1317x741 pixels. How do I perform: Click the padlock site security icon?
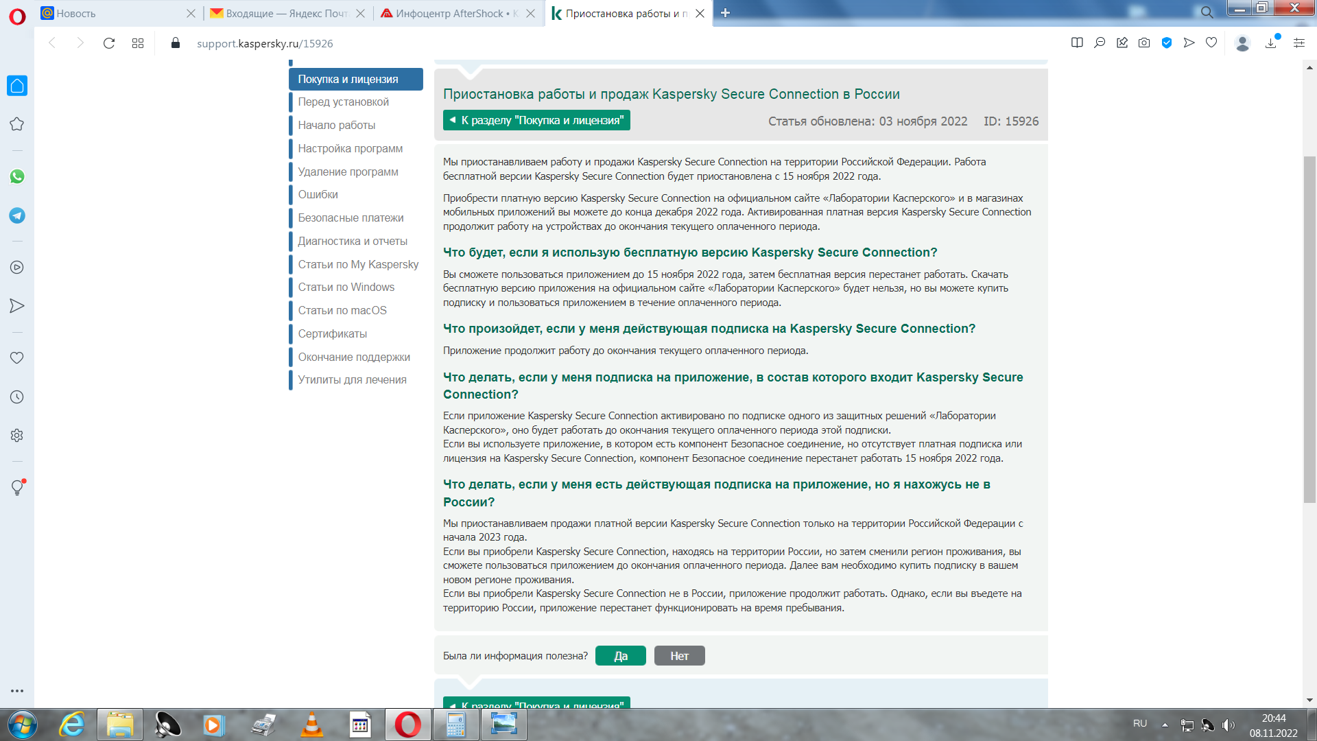pyautogui.click(x=176, y=43)
